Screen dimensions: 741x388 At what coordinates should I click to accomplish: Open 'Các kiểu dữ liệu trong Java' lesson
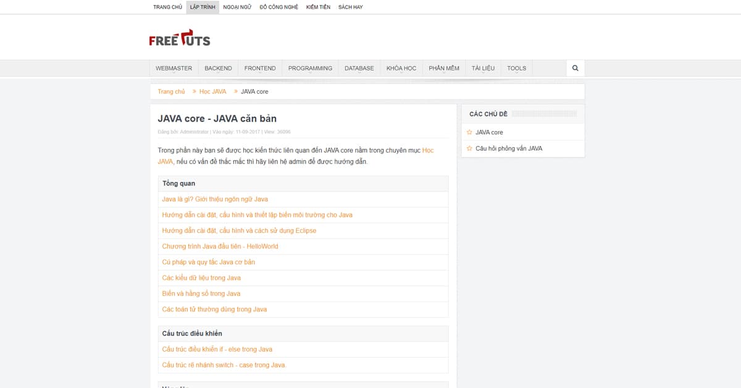pyautogui.click(x=201, y=278)
